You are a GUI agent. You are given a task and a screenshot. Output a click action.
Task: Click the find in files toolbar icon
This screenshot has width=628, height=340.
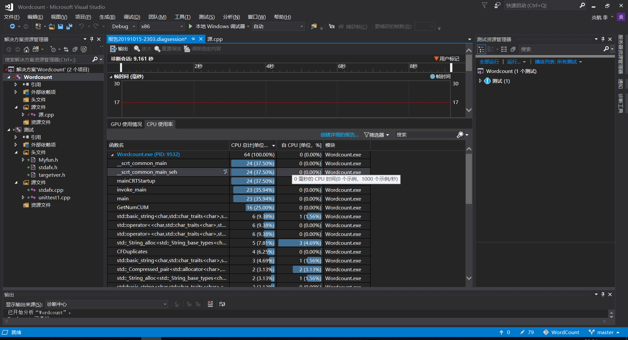click(314, 27)
